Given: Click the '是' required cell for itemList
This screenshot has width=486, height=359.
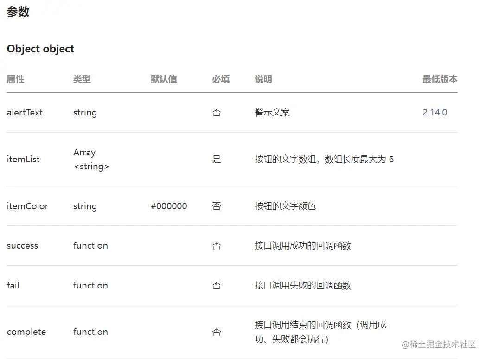Looking at the screenshot, I should coord(217,159).
